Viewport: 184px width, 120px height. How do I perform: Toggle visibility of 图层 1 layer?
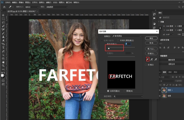tap(160, 90)
